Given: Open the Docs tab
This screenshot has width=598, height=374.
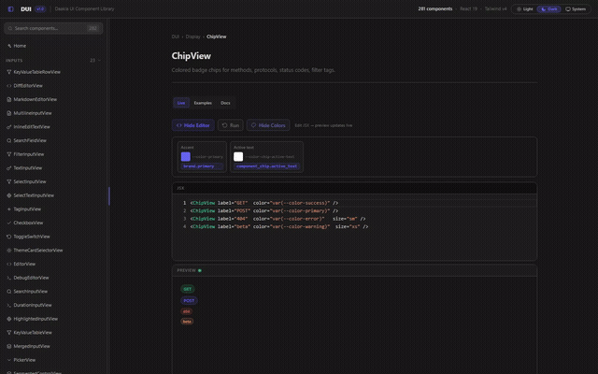Looking at the screenshot, I should tap(225, 103).
